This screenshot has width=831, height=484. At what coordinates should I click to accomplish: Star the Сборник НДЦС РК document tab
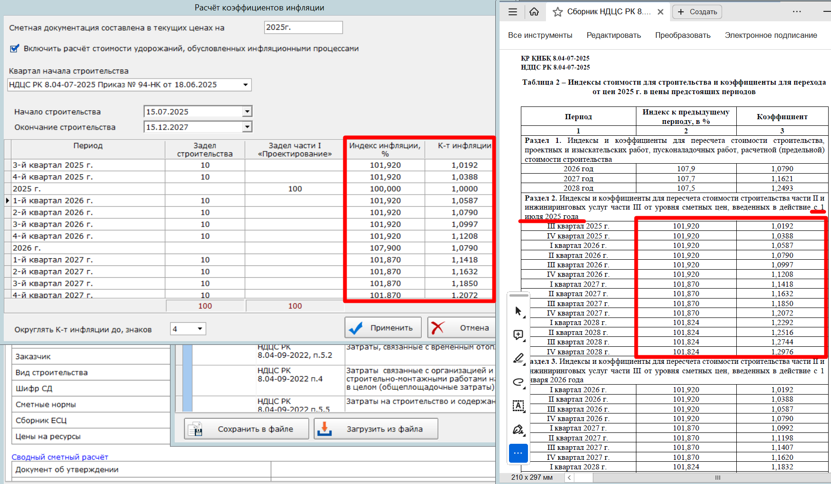coord(558,12)
